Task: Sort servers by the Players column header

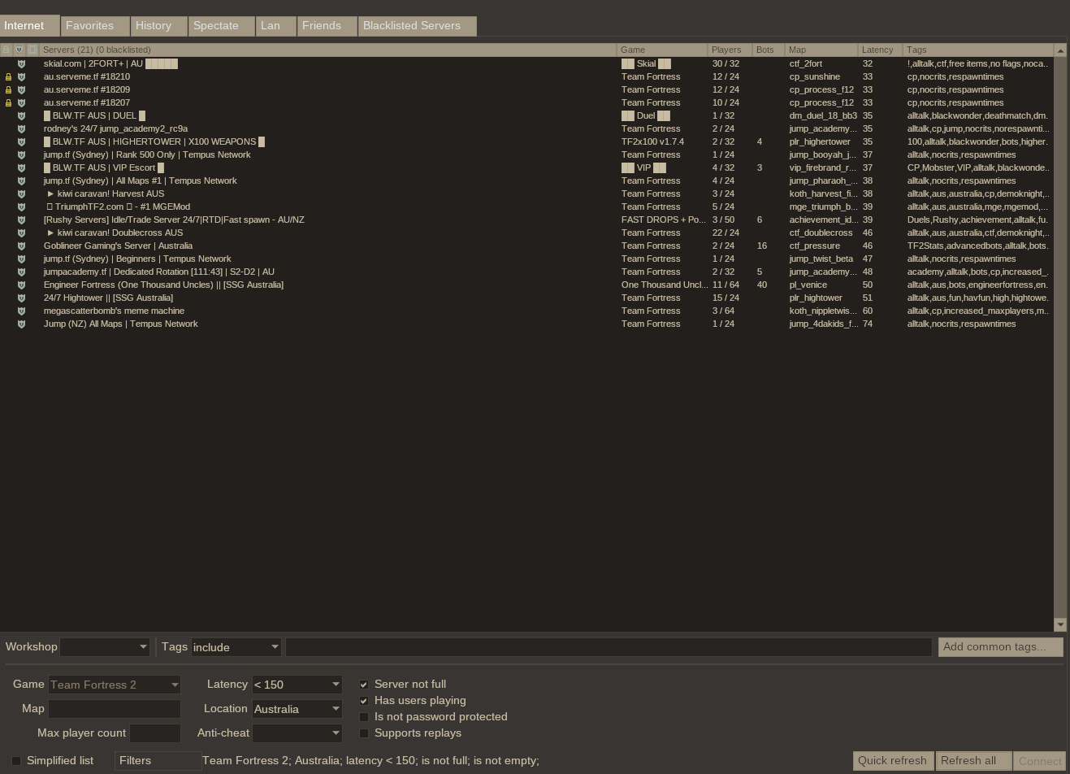Action: click(x=730, y=50)
